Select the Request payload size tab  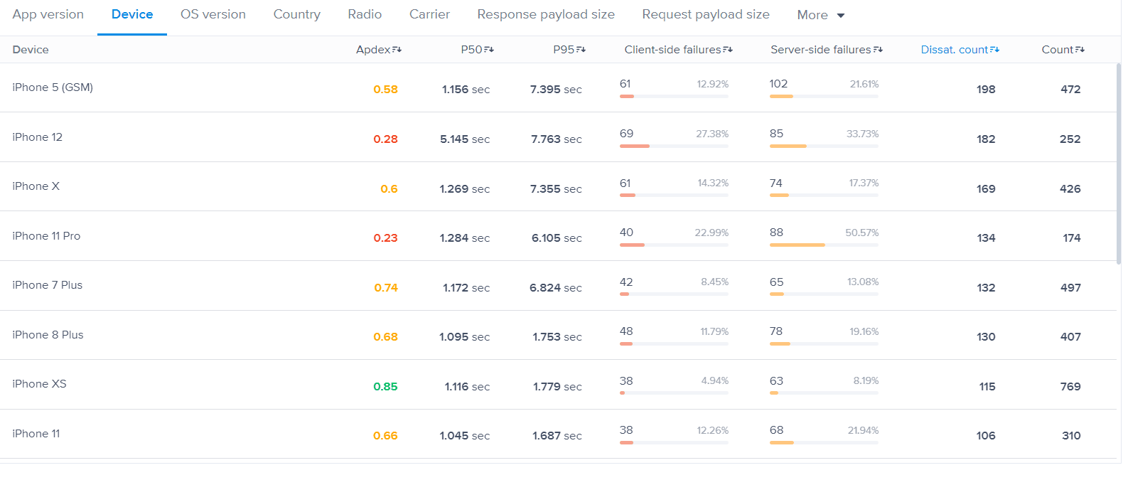(x=706, y=14)
